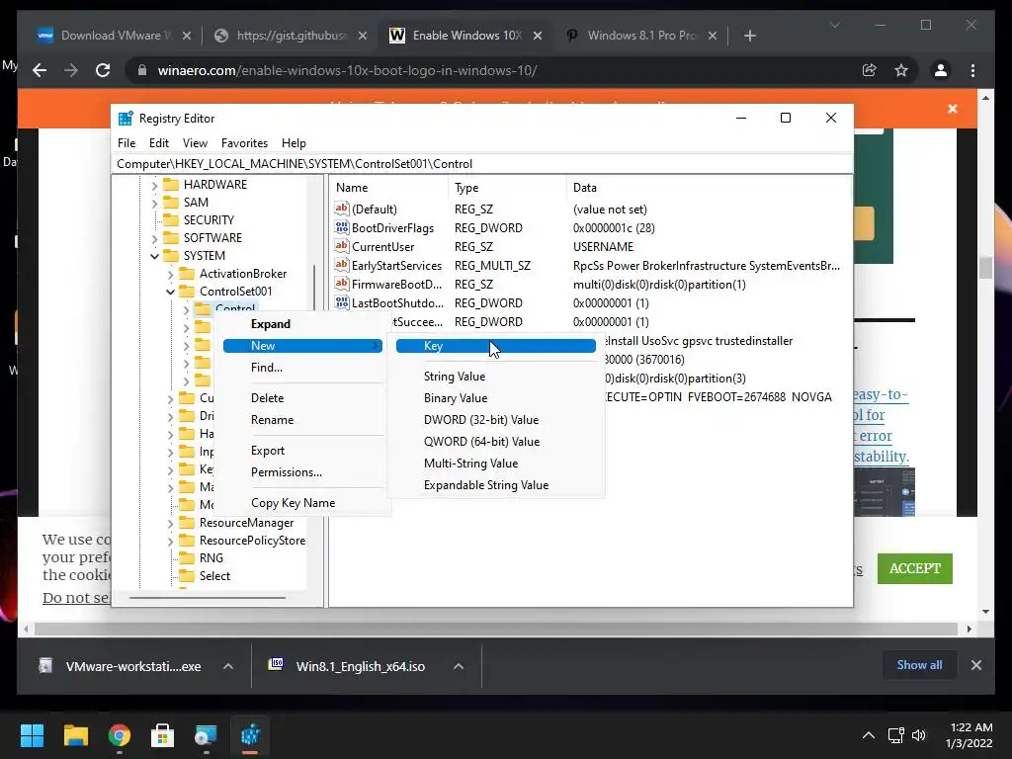The height and width of the screenshot is (759, 1012).
Task: Collapse the SYSTEM tree node
Action: click(154, 256)
